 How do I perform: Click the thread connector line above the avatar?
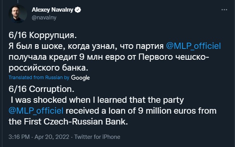(x=18, y=2)
